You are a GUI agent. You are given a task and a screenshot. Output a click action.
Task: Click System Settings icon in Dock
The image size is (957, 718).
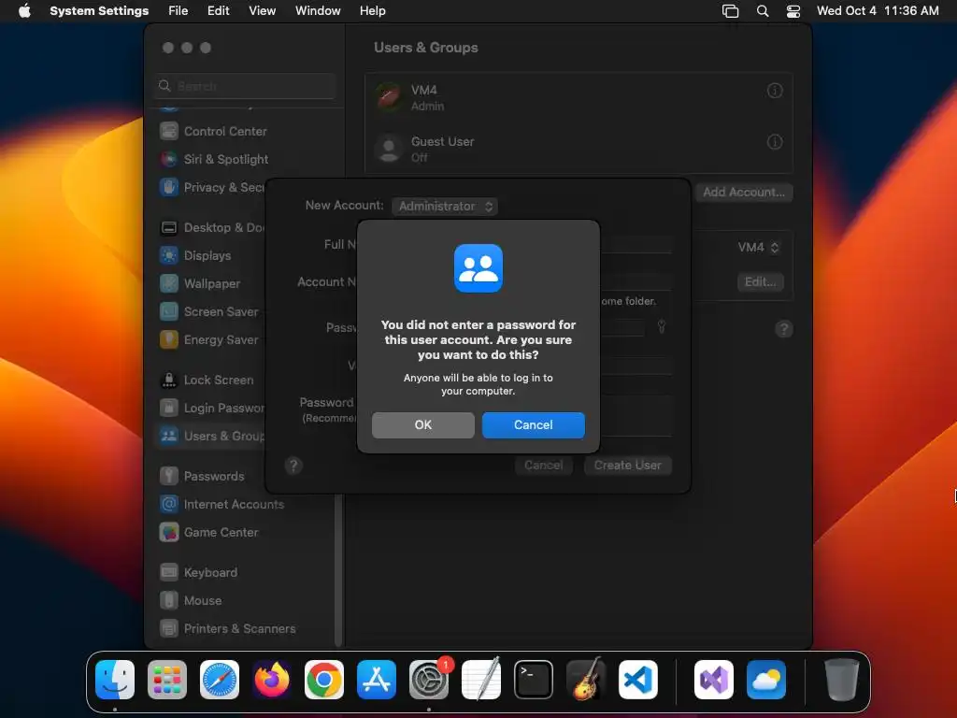[x=428, y=680]
